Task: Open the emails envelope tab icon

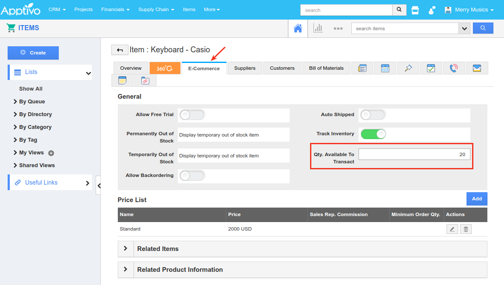Action: tap(477, 68)
